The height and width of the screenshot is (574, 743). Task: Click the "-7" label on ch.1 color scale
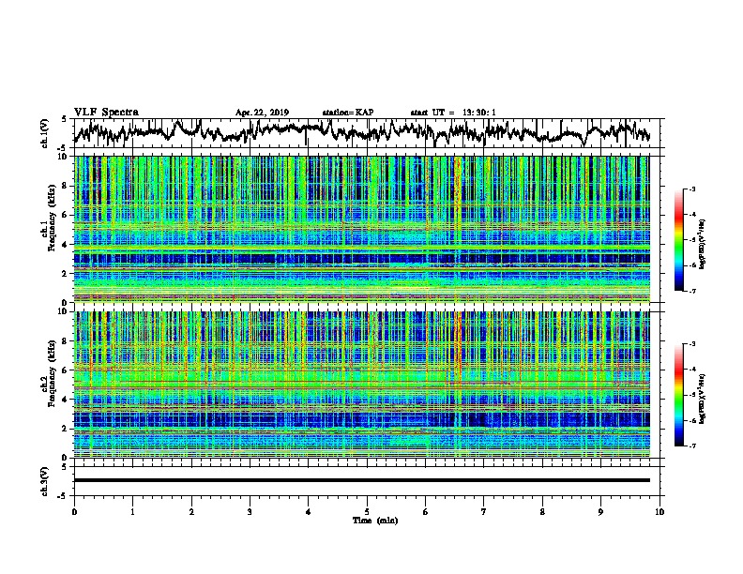[x=692, y=291]
